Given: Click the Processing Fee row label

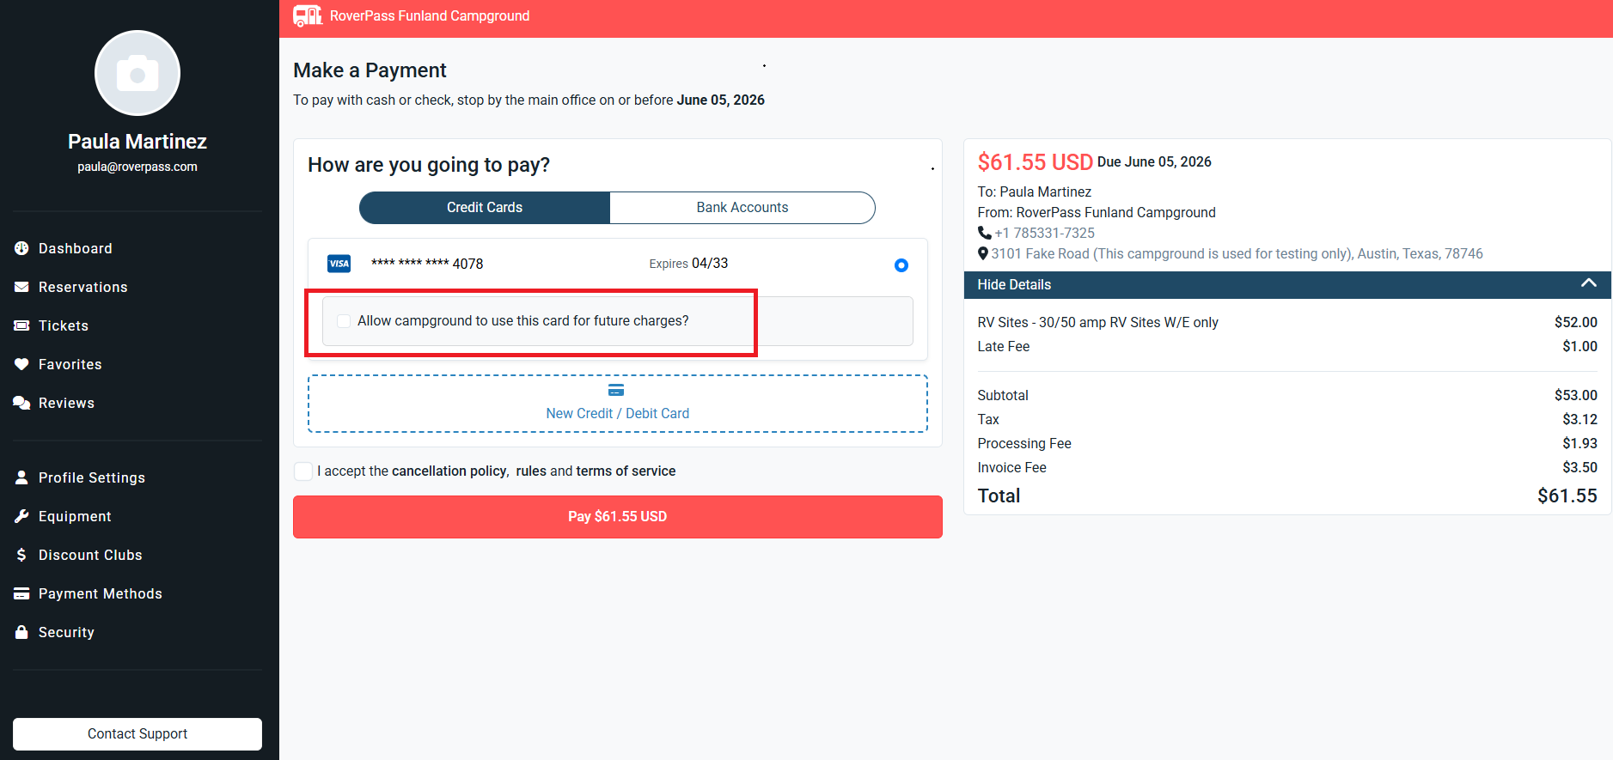Looking at the screenshot, I should 1024,443.
